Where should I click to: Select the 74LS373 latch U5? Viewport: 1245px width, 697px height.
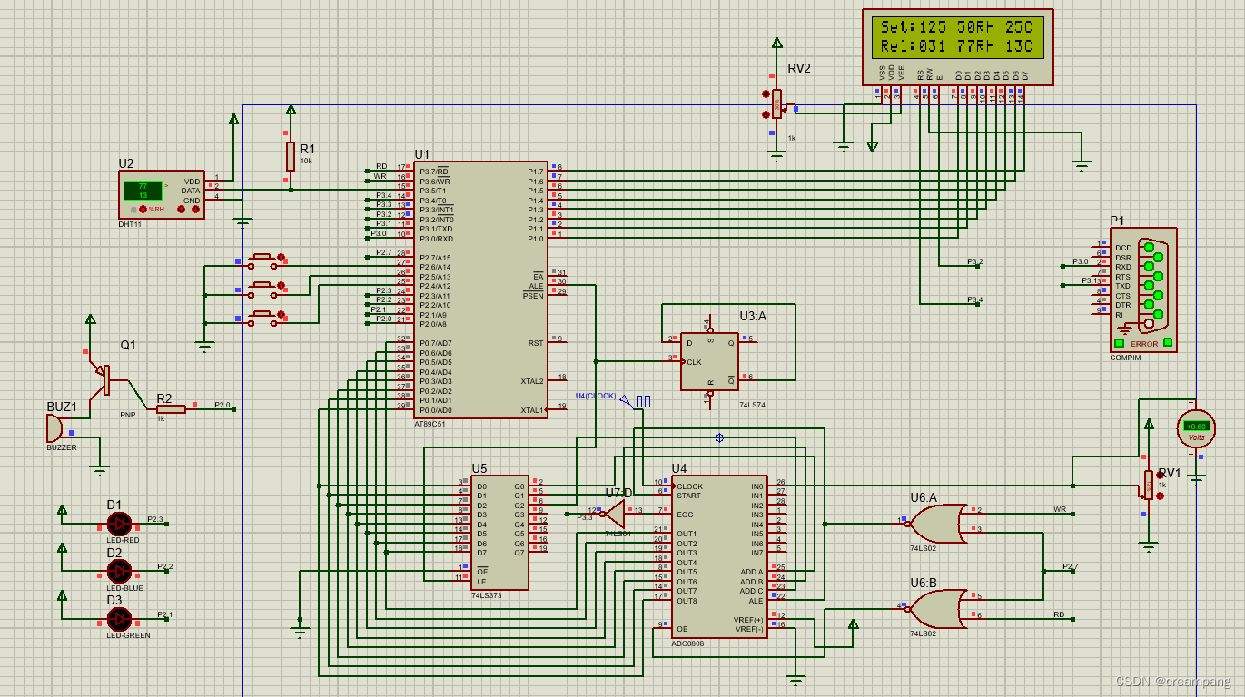pos(499,533)
